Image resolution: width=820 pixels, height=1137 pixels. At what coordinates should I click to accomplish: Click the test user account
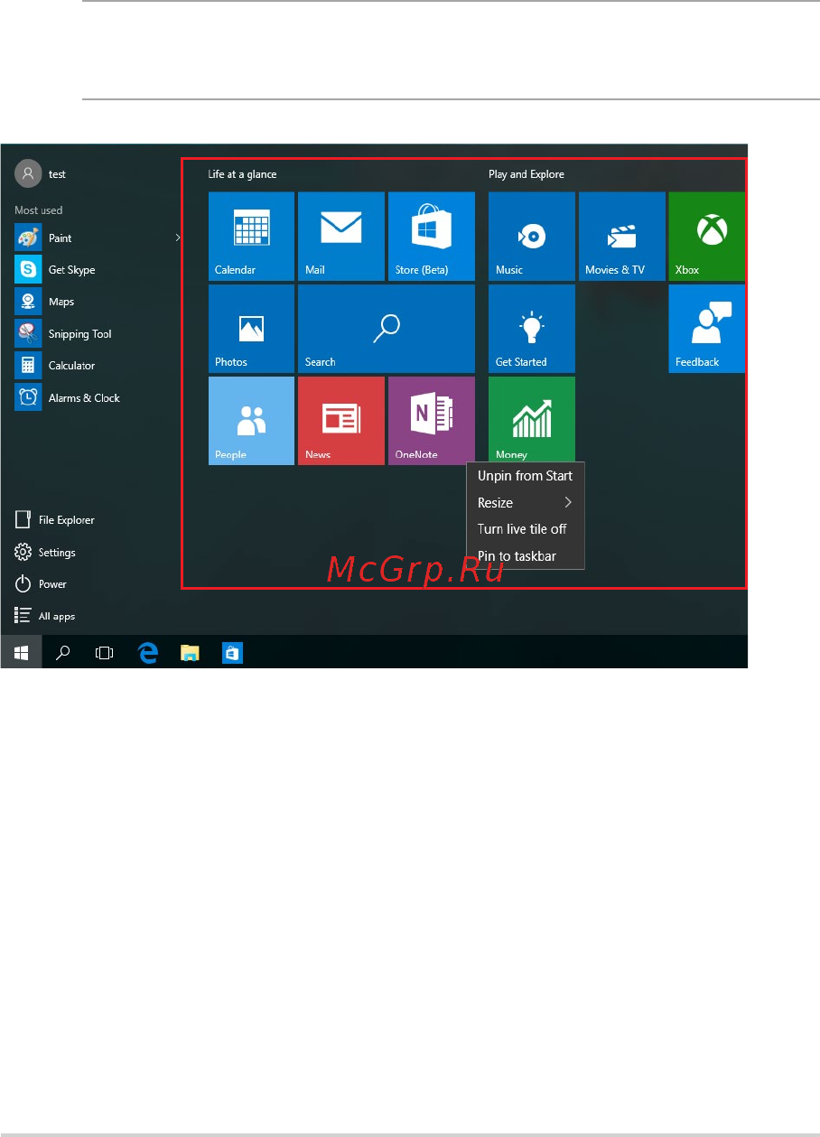coord(42,173)
